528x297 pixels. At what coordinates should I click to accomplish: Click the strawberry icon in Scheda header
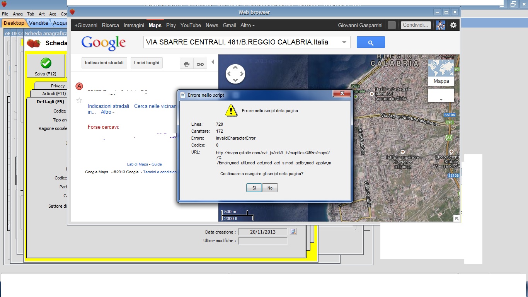[34, 43]
